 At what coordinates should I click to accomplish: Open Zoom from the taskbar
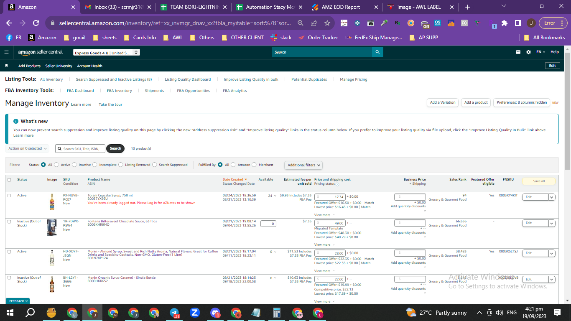194,313
